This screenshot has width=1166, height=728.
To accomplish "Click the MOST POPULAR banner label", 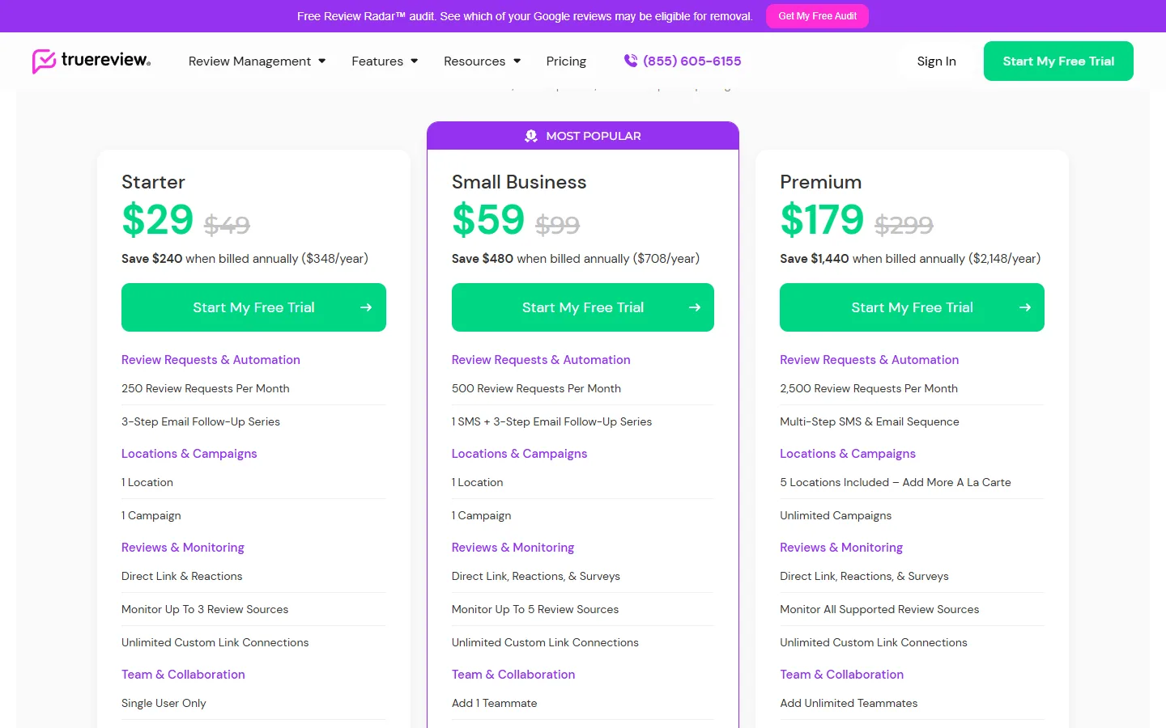I will [594, 136].
